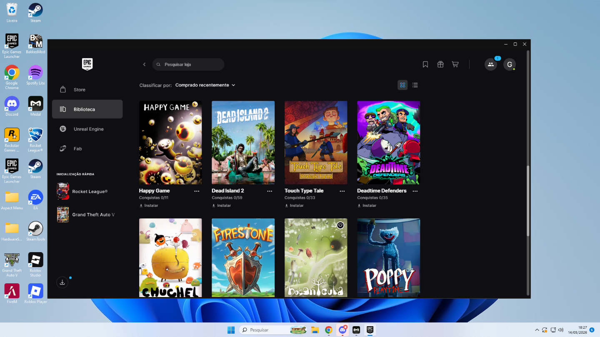
Task: Expand the Comprado recentemente sort dropdown
Action: [x=205, y=85]
